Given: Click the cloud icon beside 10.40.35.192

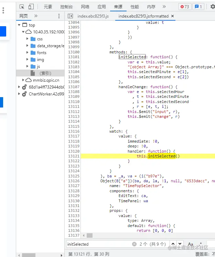Looking at the screenshot, I should pos(29,32).
